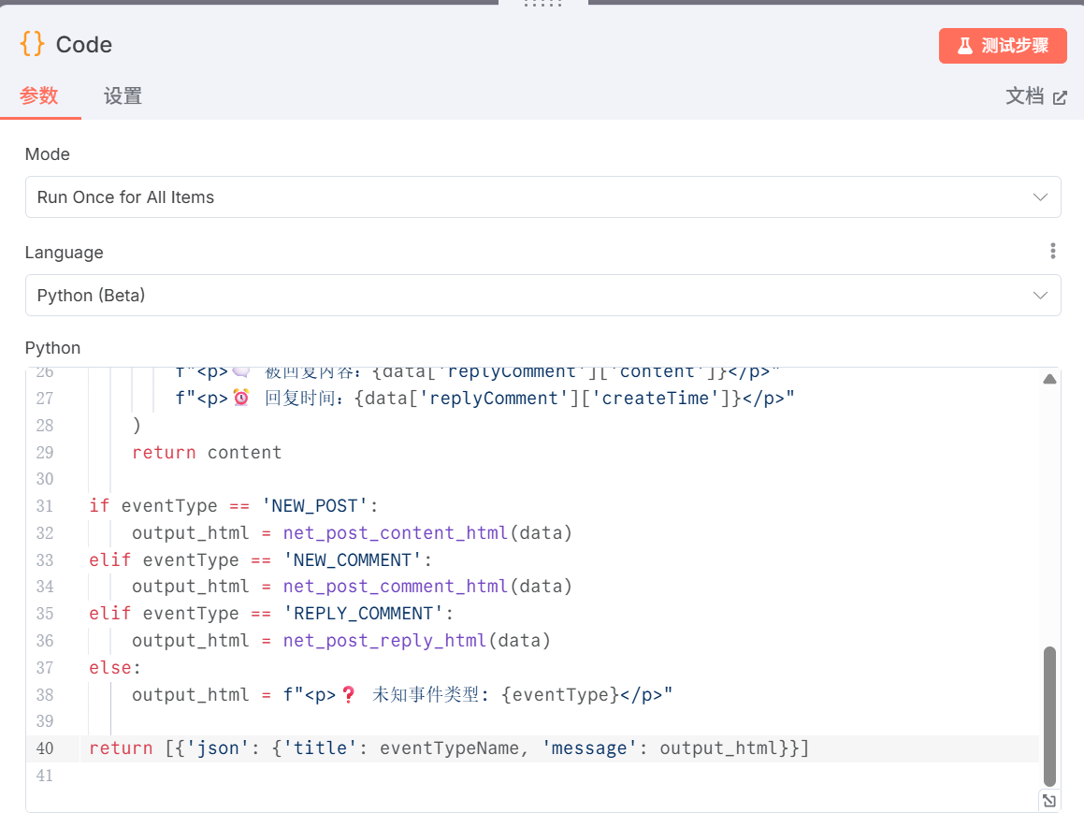This screenshot has width=1084, height=813.
Task: Click the flask icon on 测试步骤
Action: 965,46
